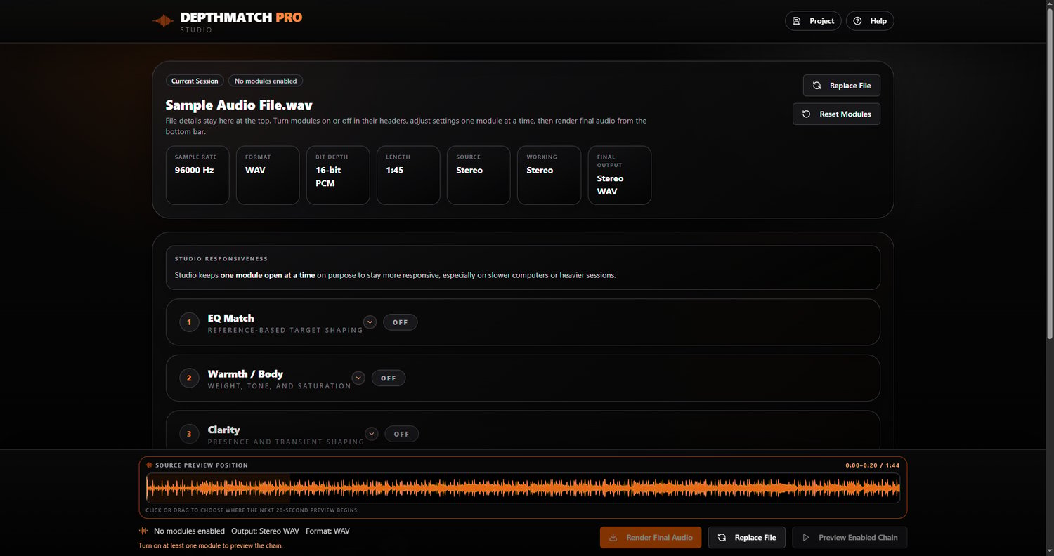Click the Clarity step number 3 badge
The width and height of the screenshot is (1054, 556).
pos(189,434)
